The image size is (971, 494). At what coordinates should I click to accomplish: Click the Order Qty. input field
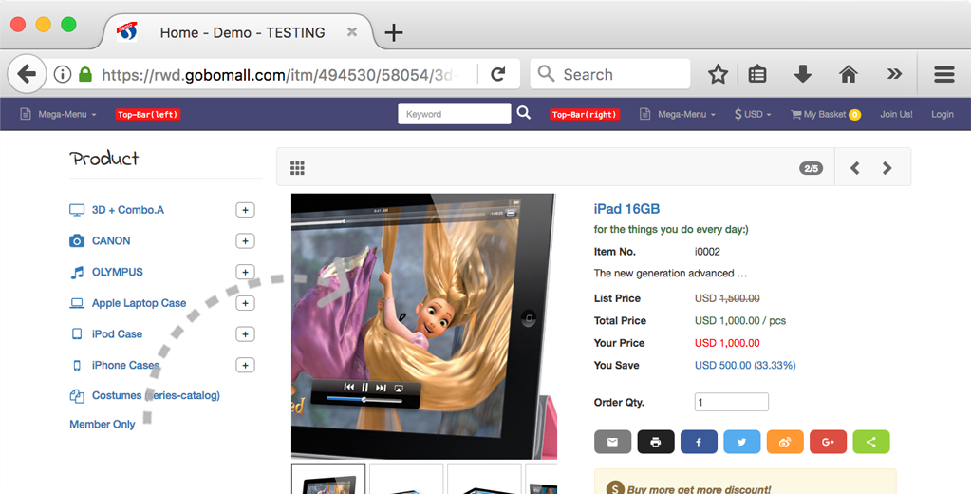732,402
